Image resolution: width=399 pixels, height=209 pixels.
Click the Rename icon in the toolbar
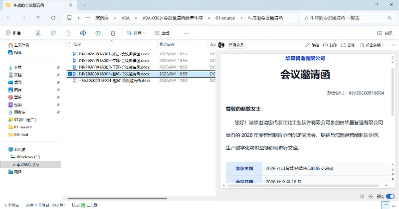point(83,33)
